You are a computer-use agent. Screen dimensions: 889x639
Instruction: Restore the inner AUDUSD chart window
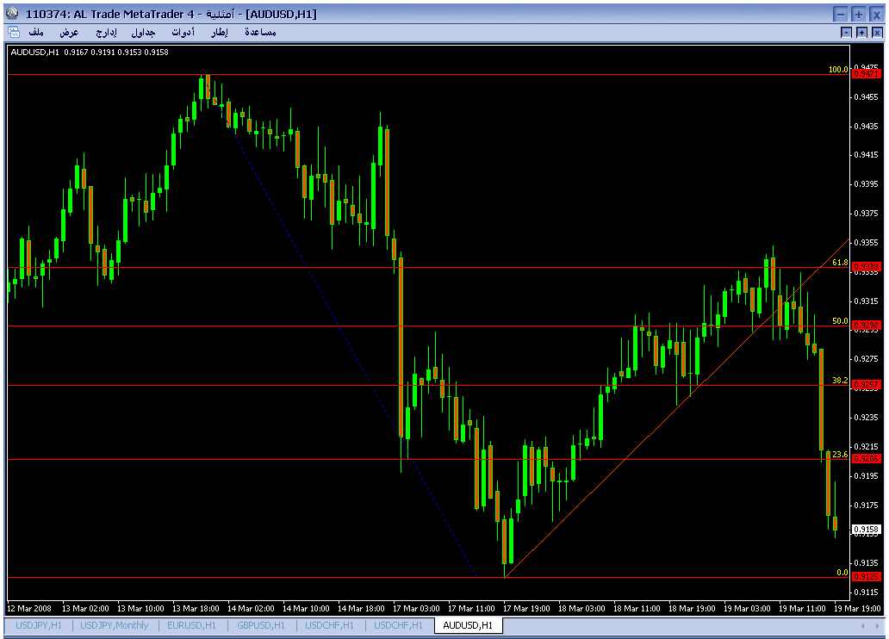[x=861, y=33]
